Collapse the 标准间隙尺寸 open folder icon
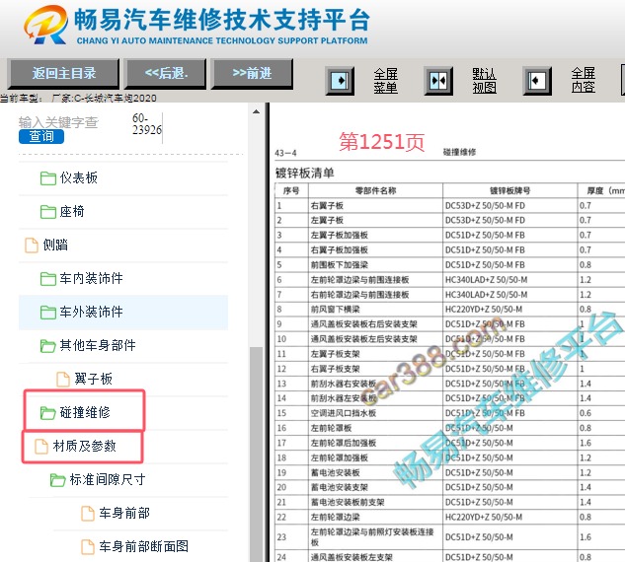625x562 pixels. [58, 479]
